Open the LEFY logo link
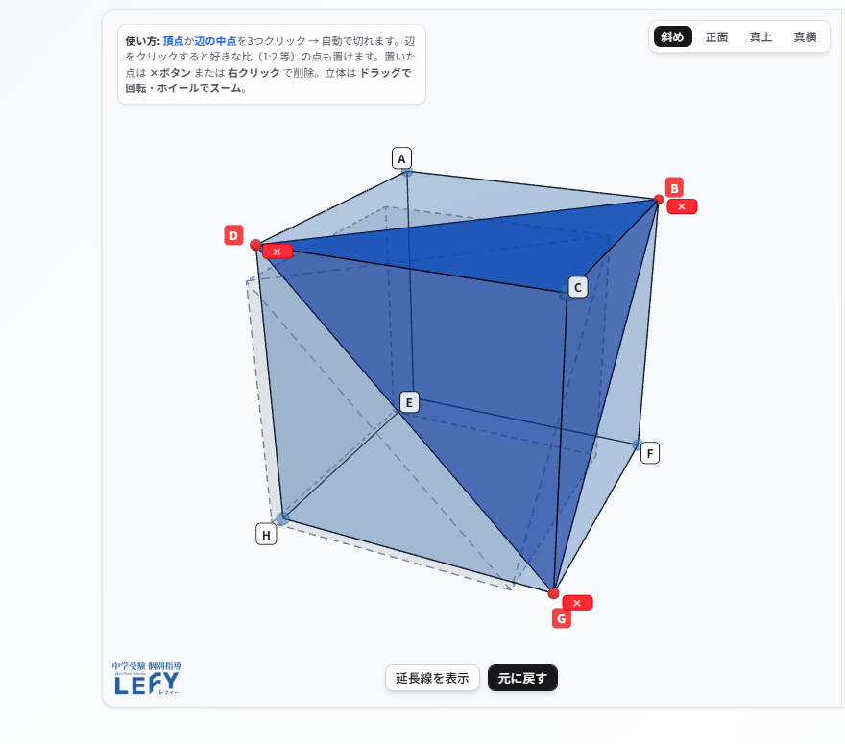The height and width of the screenshot is (744, 845). click(x=147, y=679)
